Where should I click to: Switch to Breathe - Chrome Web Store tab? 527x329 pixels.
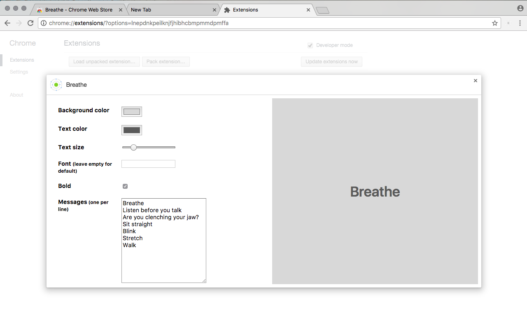coord(78,10)
